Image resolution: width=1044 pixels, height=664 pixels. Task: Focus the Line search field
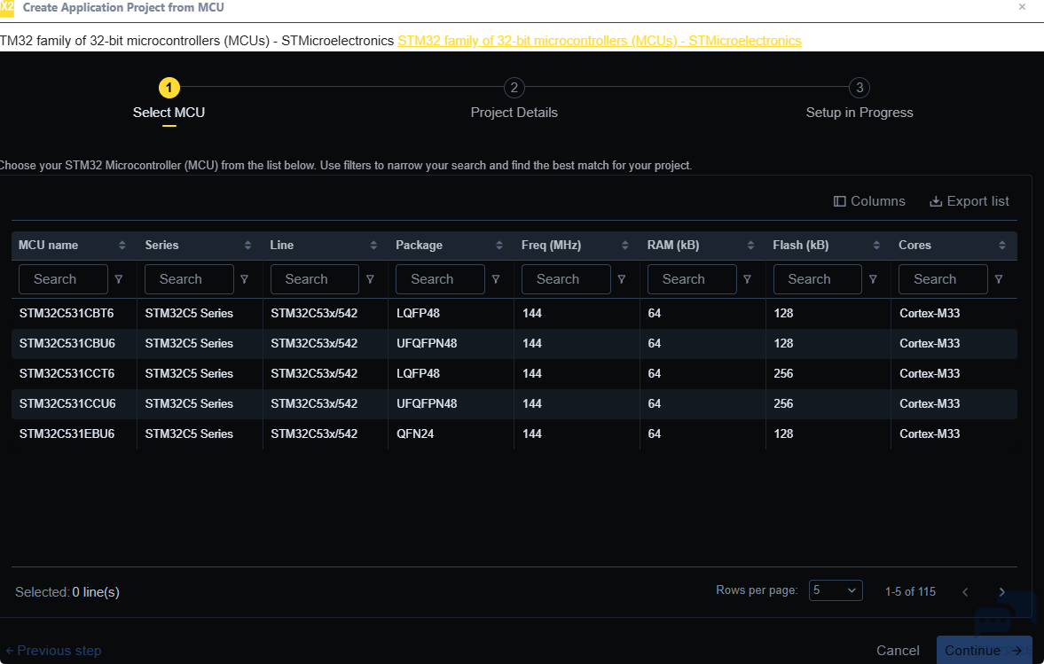coord(314,279)
